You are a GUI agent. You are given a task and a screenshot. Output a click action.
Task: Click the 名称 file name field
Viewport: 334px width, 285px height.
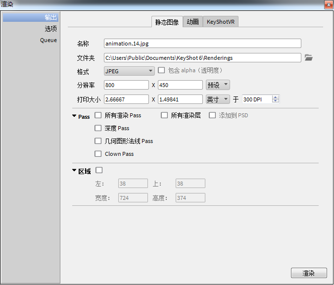pos(202,44)
